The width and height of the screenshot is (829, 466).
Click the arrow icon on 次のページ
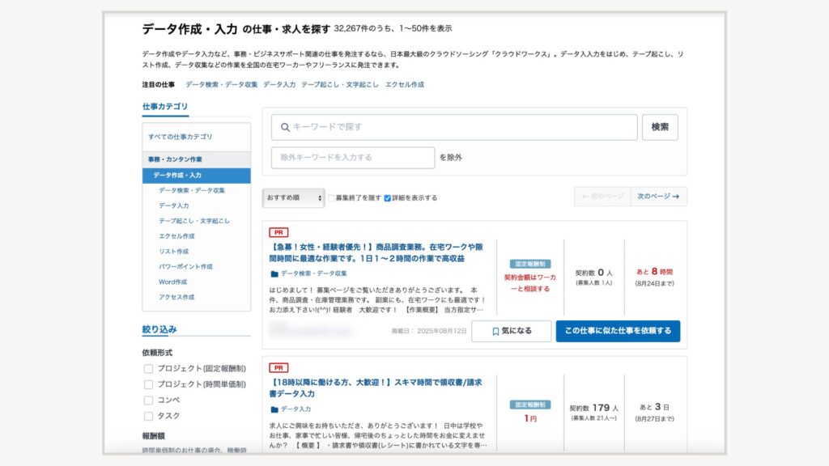pos(677,196)
